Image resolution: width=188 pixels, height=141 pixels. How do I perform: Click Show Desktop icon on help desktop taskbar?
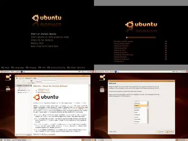click(x=1, y=140)
